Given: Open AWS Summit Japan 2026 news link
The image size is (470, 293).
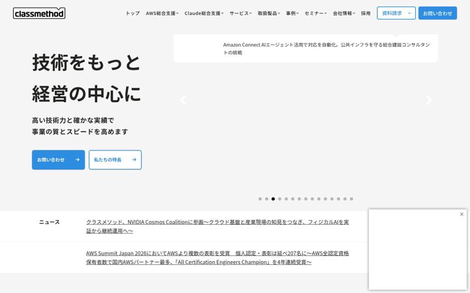Looking at the screenshot, I should pos(217,257).
